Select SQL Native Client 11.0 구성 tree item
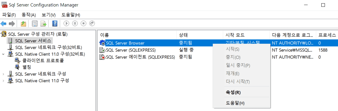 42,81
